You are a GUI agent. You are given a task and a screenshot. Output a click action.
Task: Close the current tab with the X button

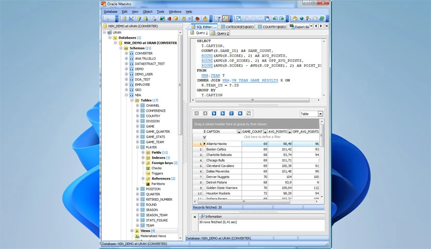click(326, 26)
